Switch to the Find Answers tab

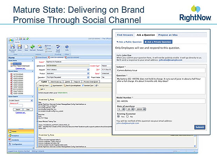tap(125, 35)
